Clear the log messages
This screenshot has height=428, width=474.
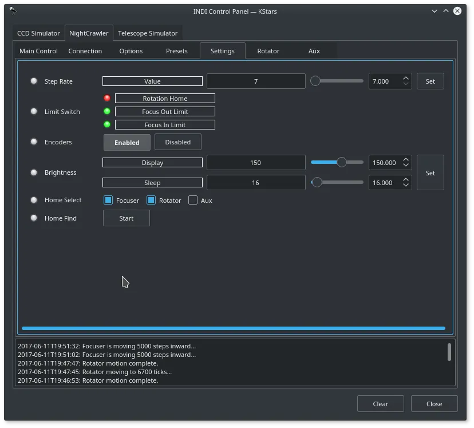click(380, 404)
